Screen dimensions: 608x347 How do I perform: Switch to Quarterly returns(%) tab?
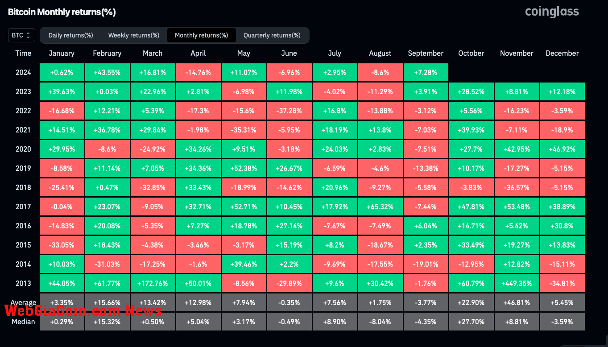(x=272, y=35)
